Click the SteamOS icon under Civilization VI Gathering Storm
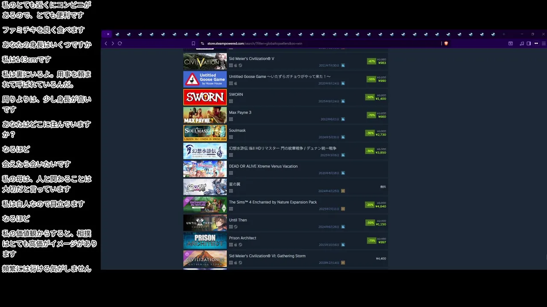The width and height of the screenshot is (547, 307). 240,263
